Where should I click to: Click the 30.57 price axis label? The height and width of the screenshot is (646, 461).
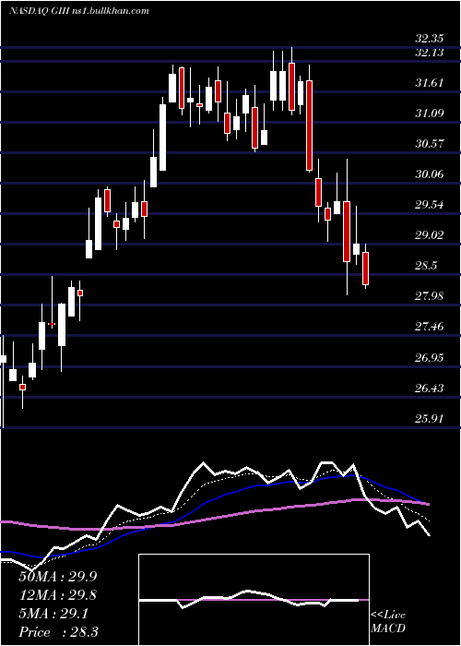tap(430, 144)
